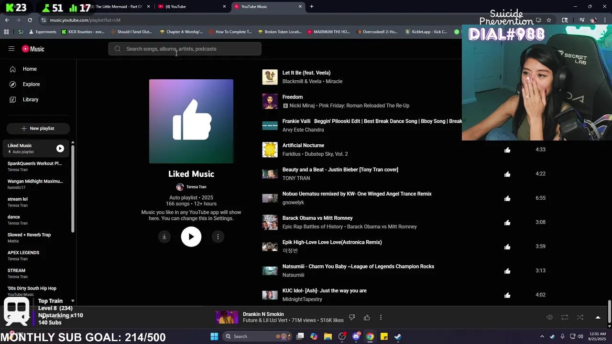Expand the player page with up arrow

click(x=598, y=317)
